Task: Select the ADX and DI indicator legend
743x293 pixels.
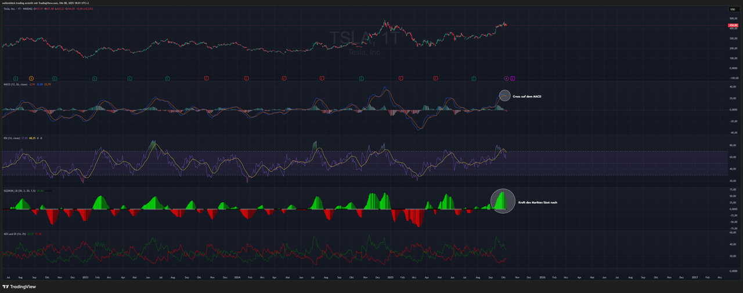Action: point(13,234)
